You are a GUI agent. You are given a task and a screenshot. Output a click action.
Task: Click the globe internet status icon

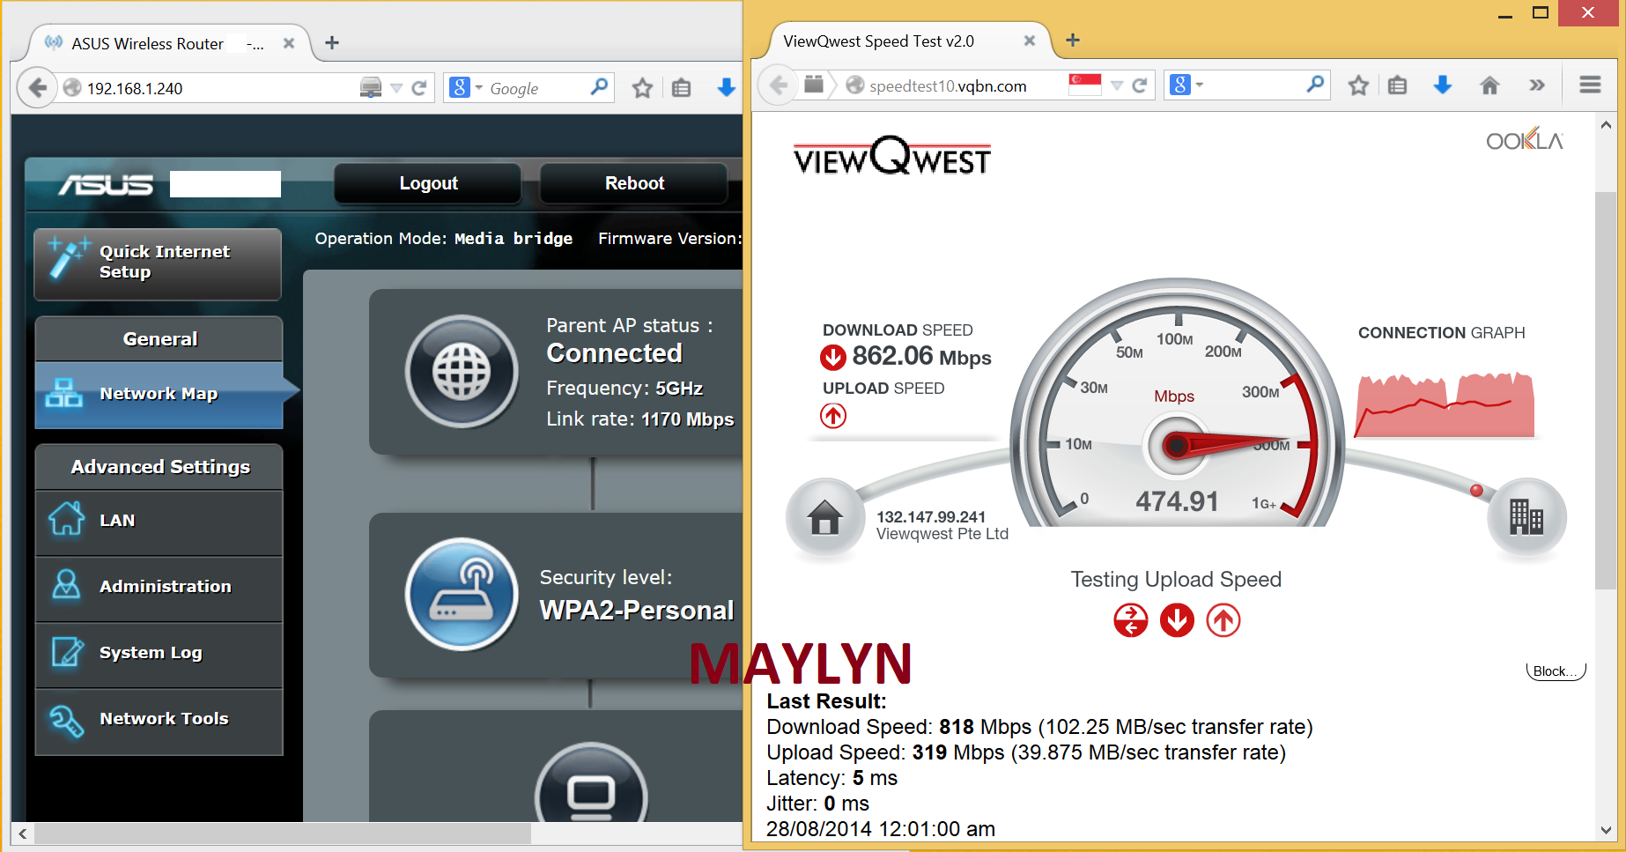[x=462, y=371]
